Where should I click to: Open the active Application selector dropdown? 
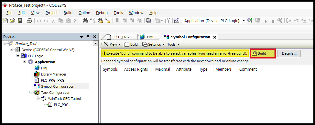click(x=244, y=21)
